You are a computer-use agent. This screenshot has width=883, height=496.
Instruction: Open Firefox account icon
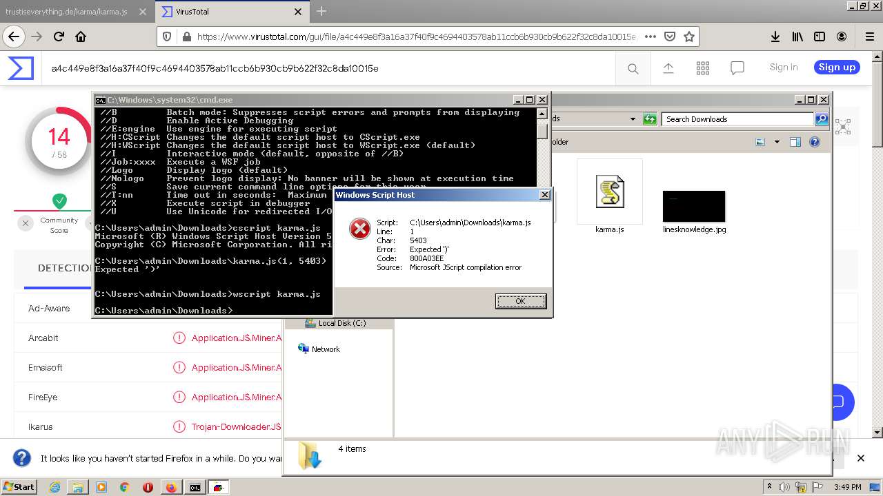842,37
